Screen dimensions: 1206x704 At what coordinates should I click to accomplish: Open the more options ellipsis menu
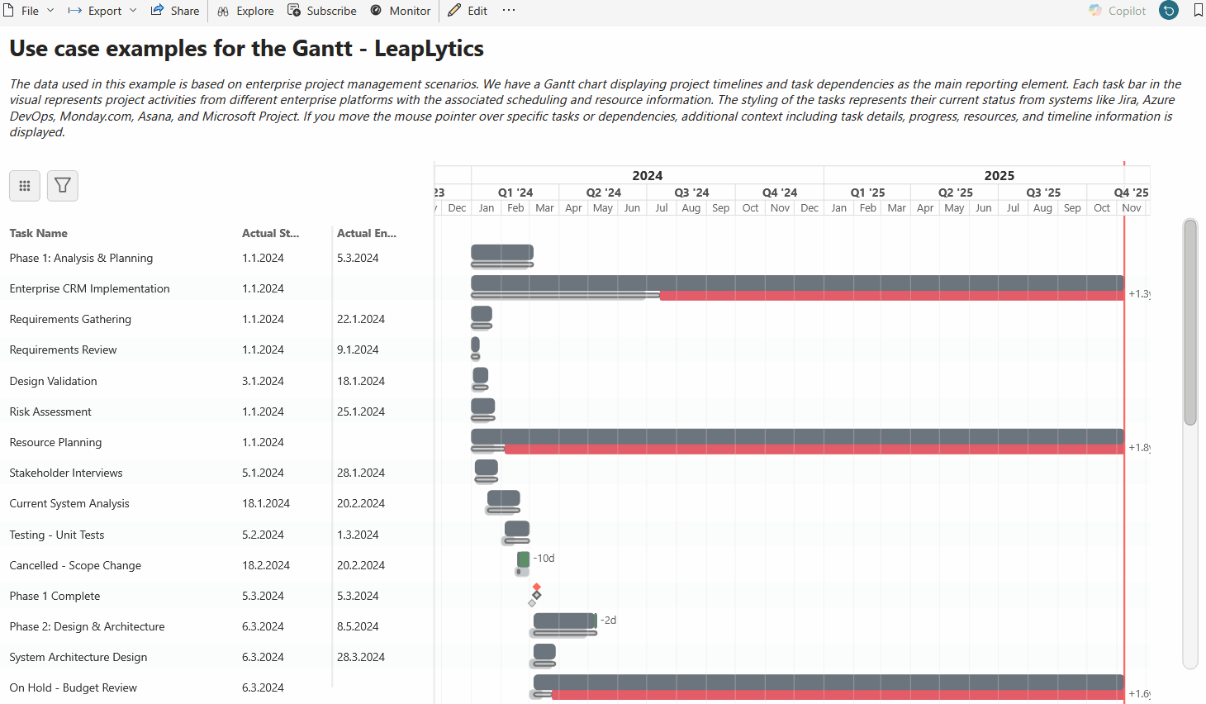tap(509, 11)
